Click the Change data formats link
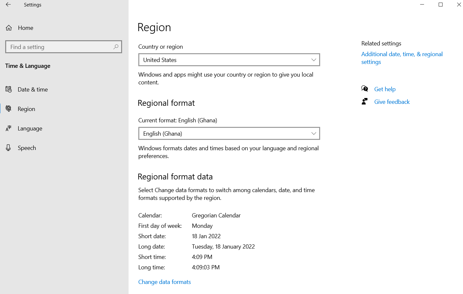 coord(165,282)
